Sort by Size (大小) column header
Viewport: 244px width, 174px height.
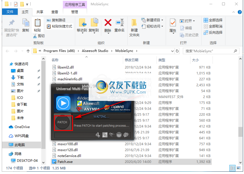(x=195, y=60)
